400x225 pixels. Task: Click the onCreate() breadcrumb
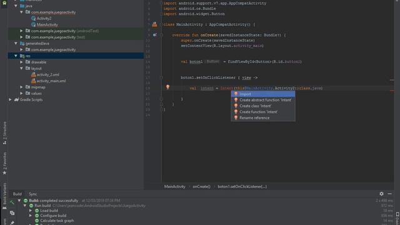(x=201, y=186)
